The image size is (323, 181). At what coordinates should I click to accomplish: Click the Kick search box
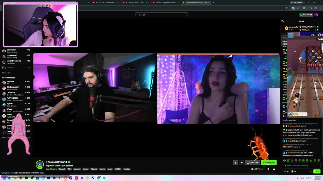(x=161, y=15)
